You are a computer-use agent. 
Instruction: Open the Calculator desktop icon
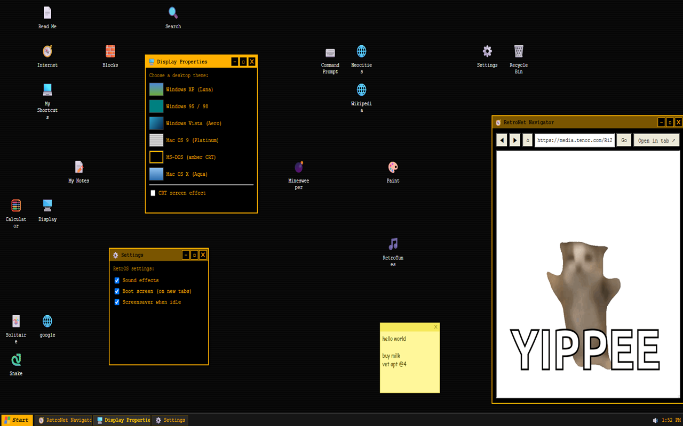(16, 214)
